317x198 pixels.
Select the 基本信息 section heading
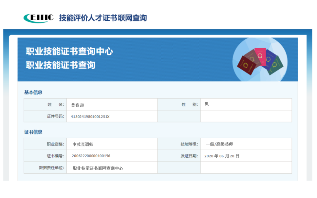[33, 92]
